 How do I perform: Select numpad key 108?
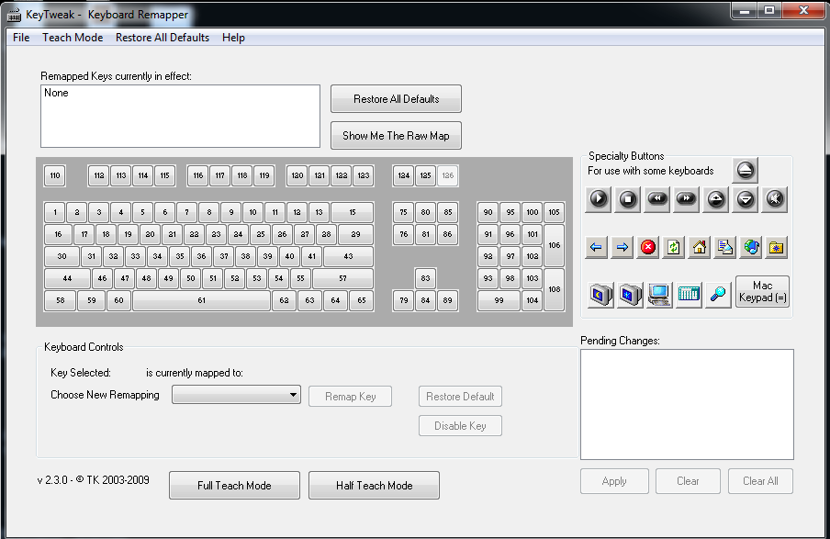click(555, 289)
